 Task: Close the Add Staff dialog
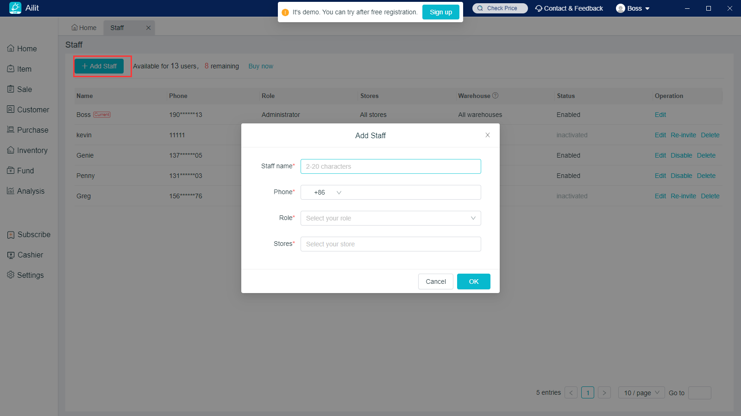[487, 135]
